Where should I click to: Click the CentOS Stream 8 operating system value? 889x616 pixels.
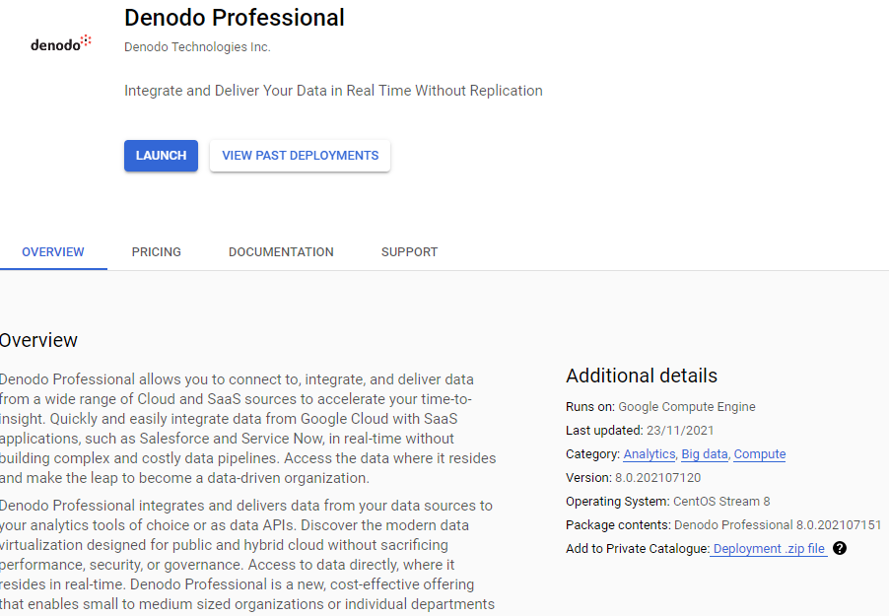[x=721, y=502]
